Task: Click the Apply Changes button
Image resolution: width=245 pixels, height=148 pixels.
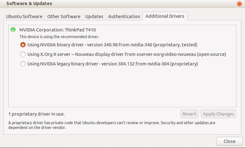Action: (x=218, y=114)
